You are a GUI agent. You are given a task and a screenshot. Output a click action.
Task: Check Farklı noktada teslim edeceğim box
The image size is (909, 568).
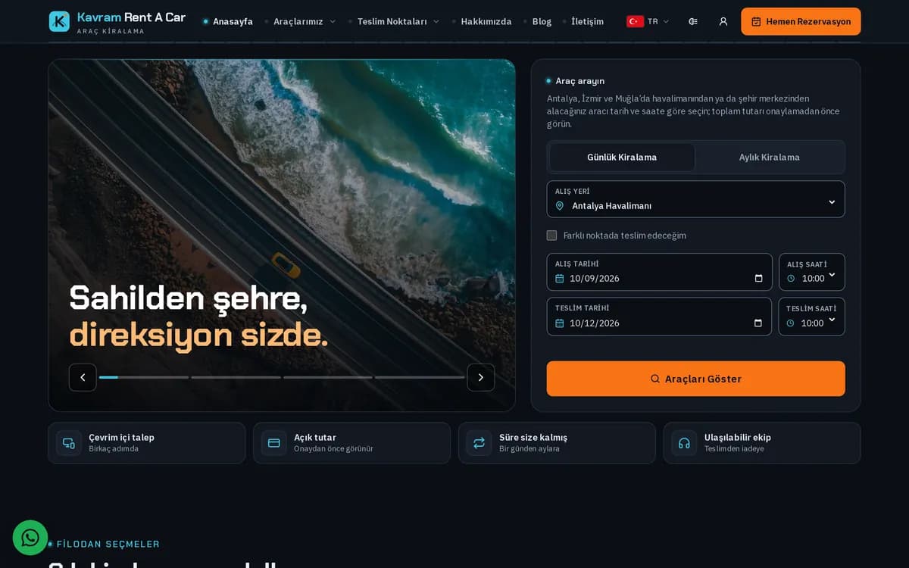tap(551, 236)
